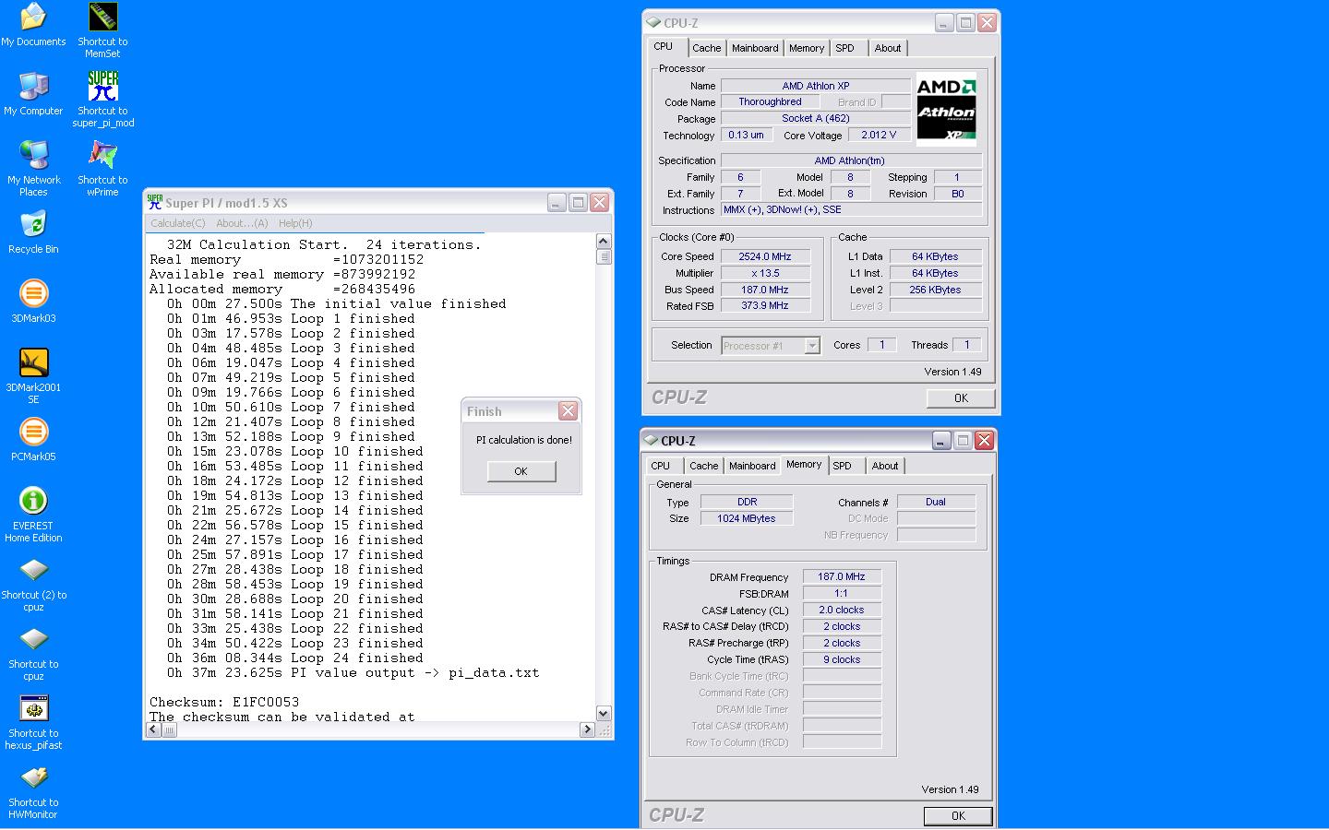This screenshot has width=1329, height=830.
Task: Select My Computer desktop icon
Action: tap(33, 94)
